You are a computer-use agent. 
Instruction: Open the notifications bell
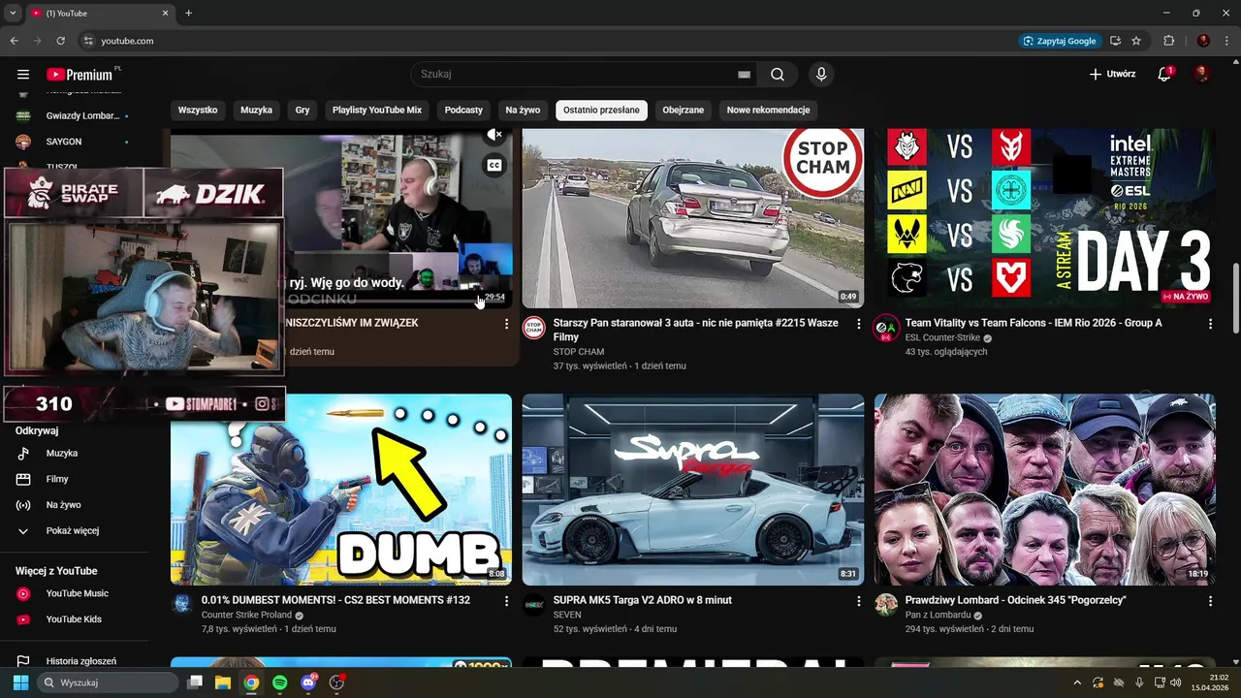[1164, 75]
